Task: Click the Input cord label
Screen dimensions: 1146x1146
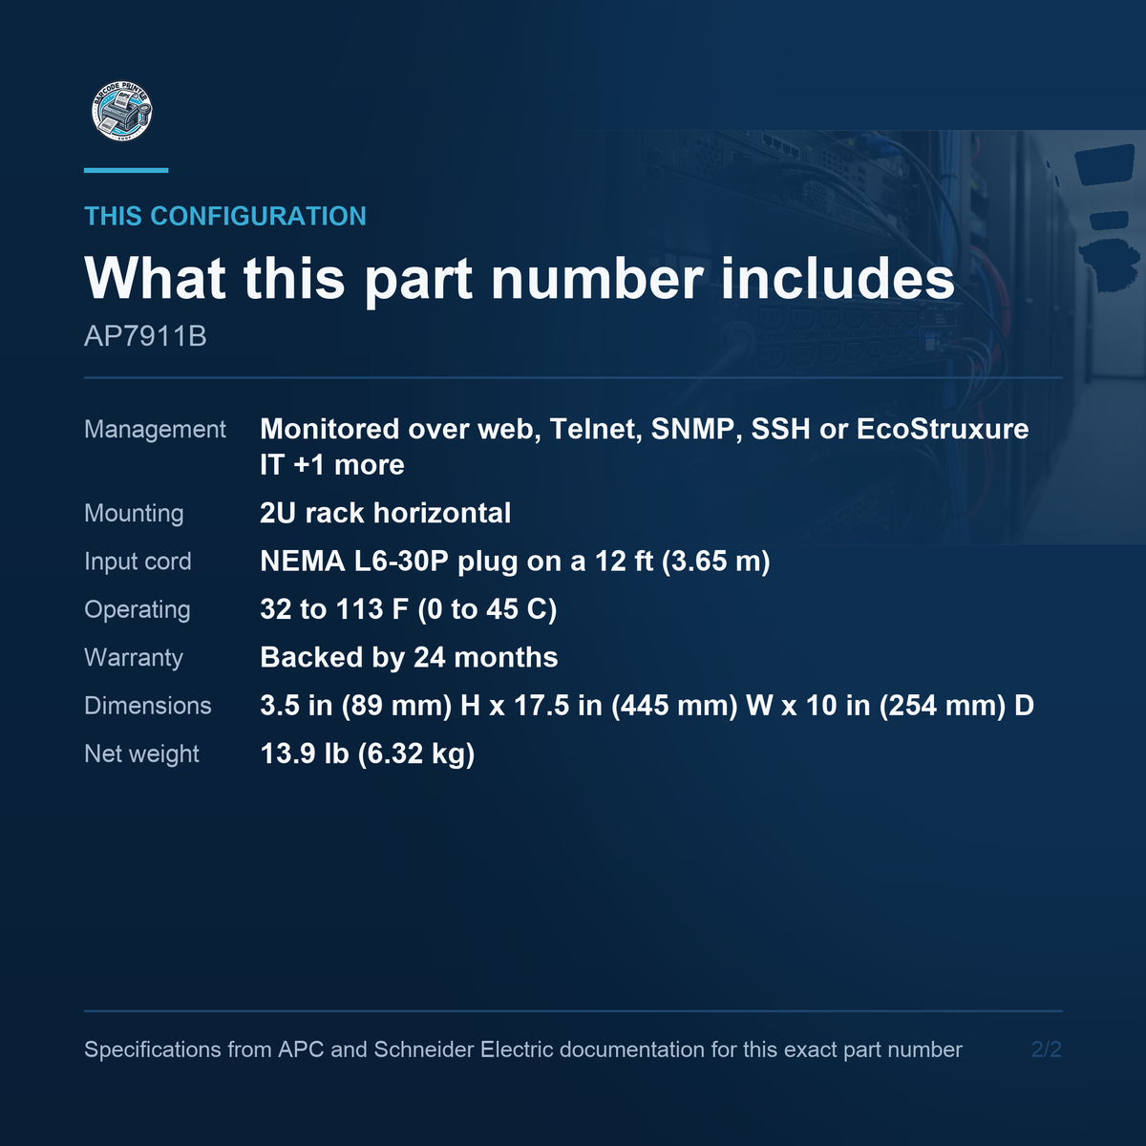Action: tap(138, 562)
